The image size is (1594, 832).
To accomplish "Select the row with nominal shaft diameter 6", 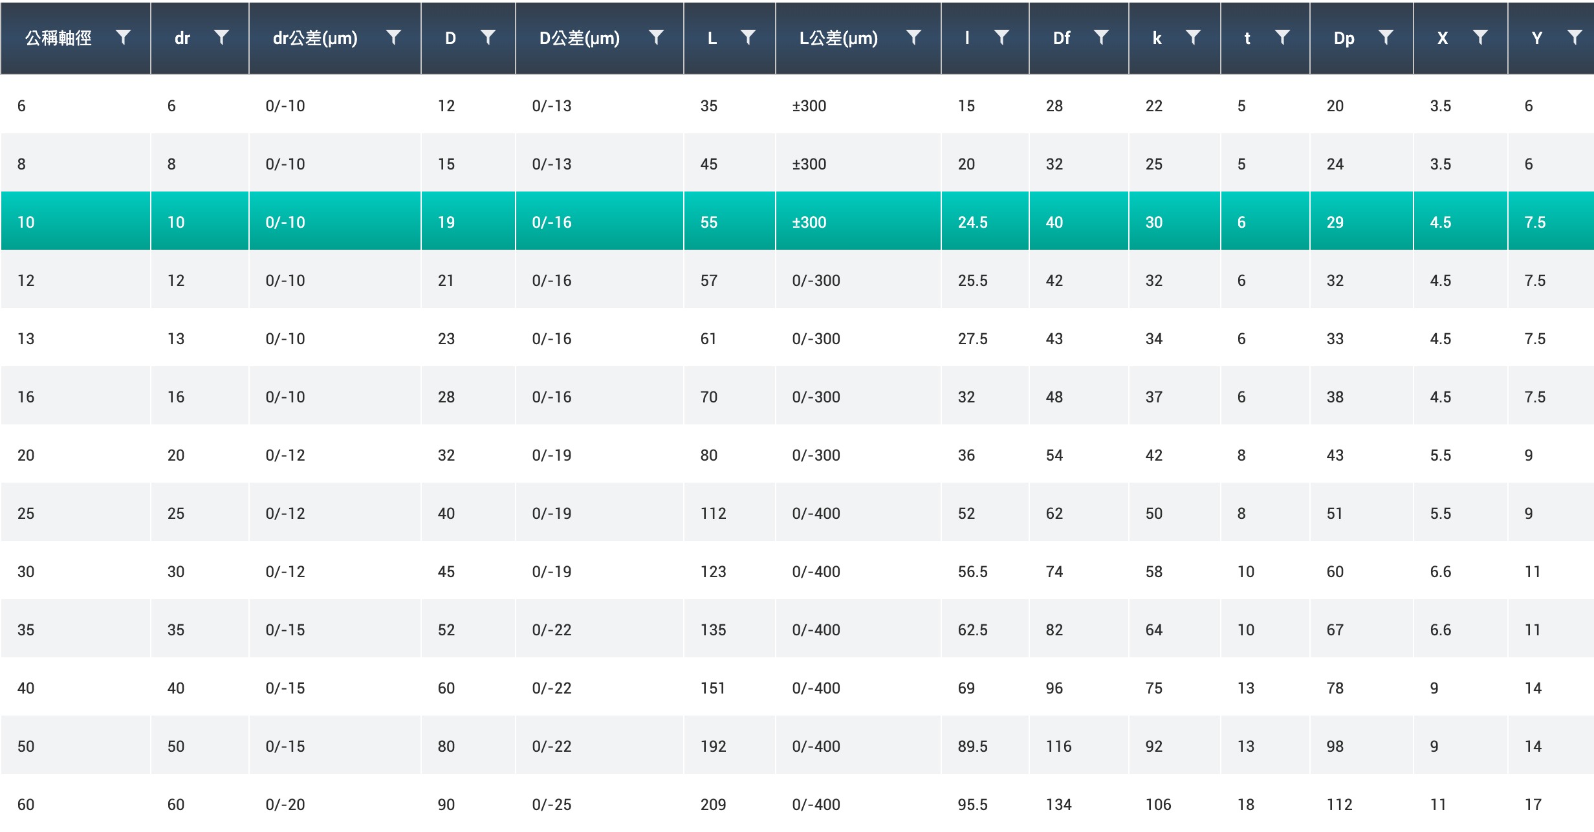I will 22,106.
